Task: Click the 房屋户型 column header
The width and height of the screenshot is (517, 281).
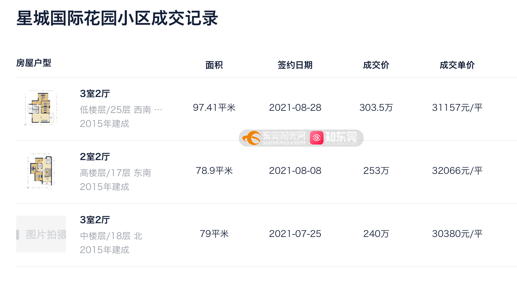Action: click(34, 63)
